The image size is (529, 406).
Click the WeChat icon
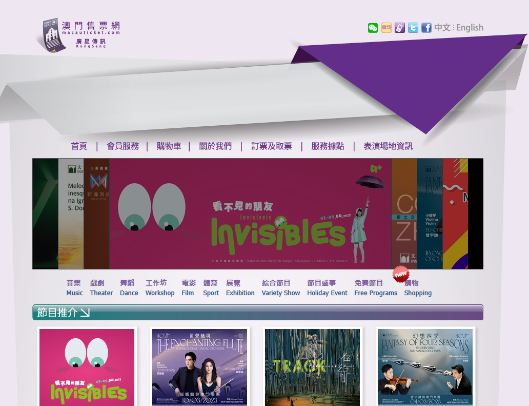373,28
